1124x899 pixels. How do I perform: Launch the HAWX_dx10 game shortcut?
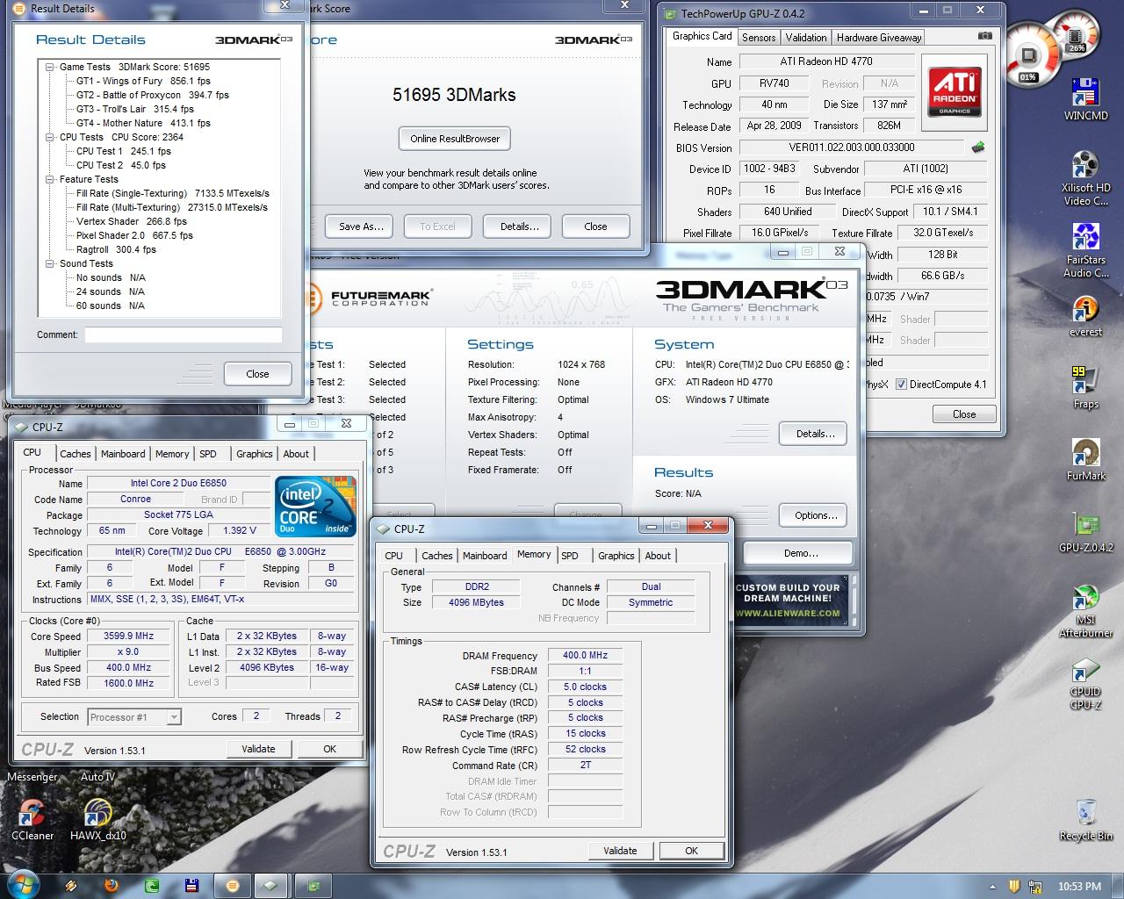tap(97, 820)
